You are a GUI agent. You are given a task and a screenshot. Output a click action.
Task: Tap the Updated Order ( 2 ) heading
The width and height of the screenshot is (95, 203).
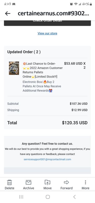[x=24, y=52]
